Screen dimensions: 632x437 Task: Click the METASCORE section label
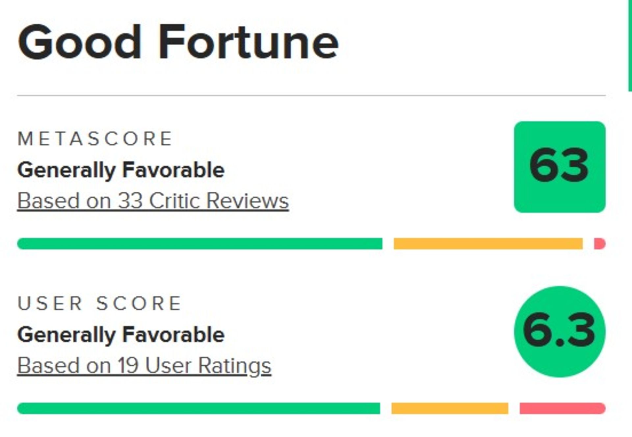pos(95,138)
